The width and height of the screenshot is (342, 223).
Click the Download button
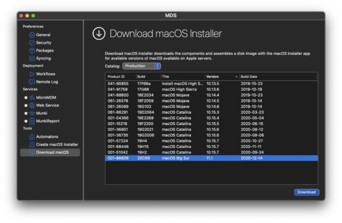pyautogui.click(x=307, y=192)
